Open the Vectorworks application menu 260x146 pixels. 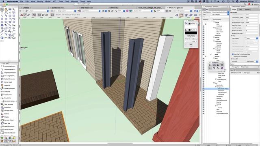click(12, 1)
